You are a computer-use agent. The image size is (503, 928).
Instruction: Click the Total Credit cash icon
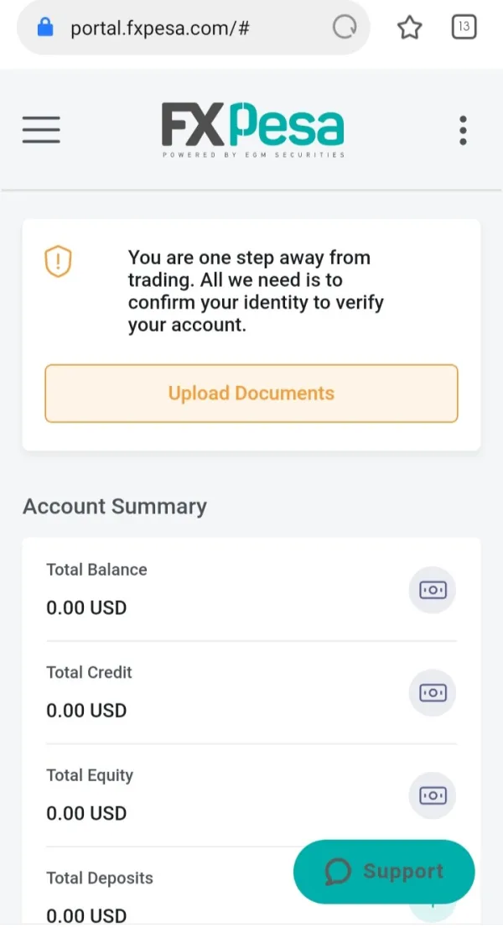pyautogui.click(x=433, y=693)
